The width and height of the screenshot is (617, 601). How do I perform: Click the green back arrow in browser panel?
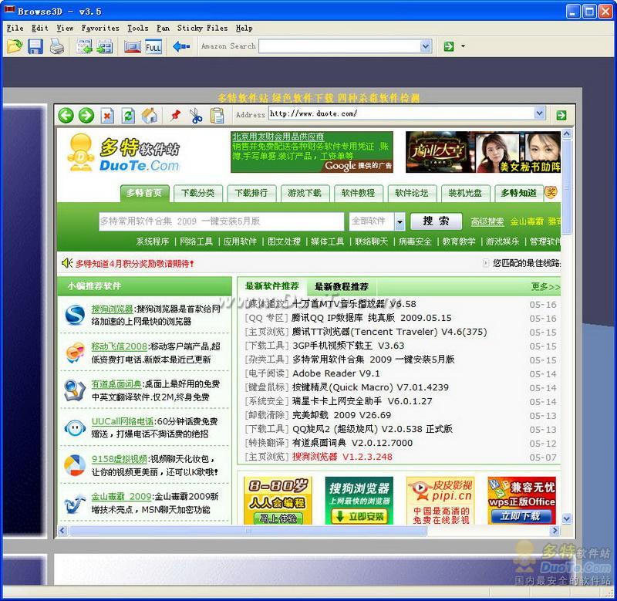(66, 115)
